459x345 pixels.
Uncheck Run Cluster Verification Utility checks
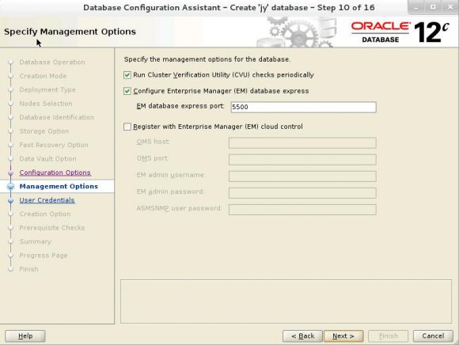pyautogui.click(x=127, y=75)
